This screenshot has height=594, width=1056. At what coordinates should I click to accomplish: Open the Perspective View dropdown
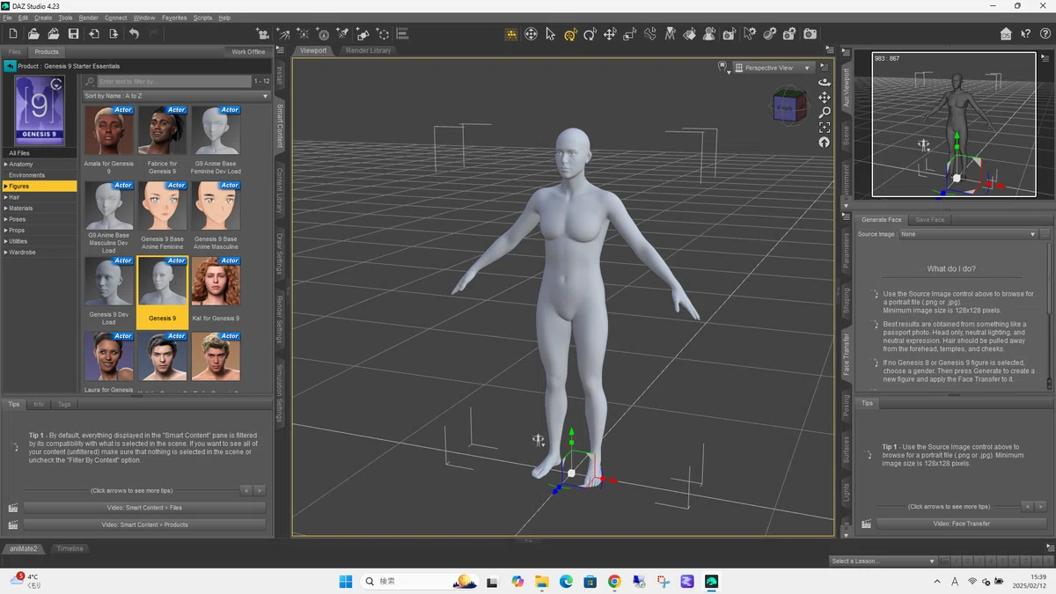773,68
